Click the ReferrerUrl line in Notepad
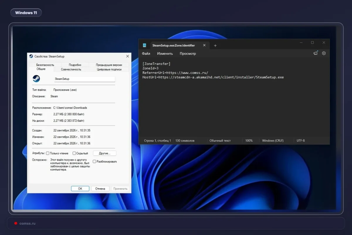Viewport: 352px width, 235px height. point(175,73)
